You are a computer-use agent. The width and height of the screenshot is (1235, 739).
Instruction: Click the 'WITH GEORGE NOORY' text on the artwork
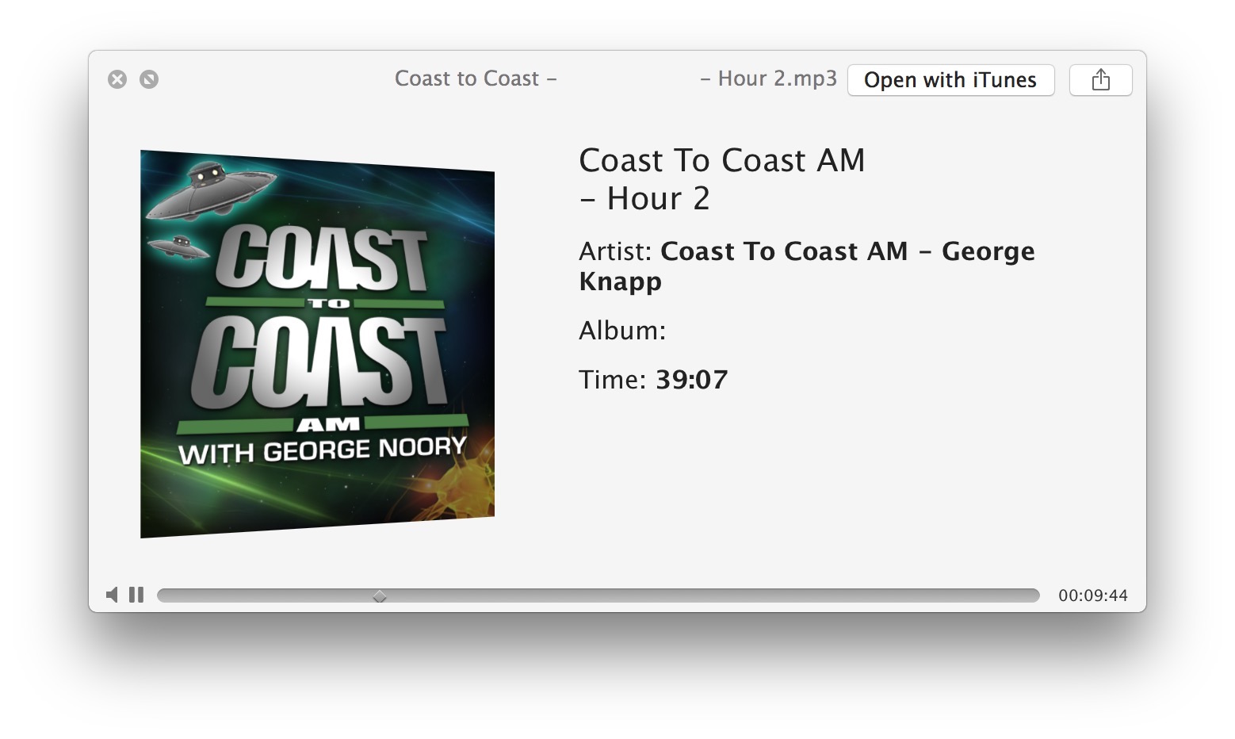click(322, 450)
